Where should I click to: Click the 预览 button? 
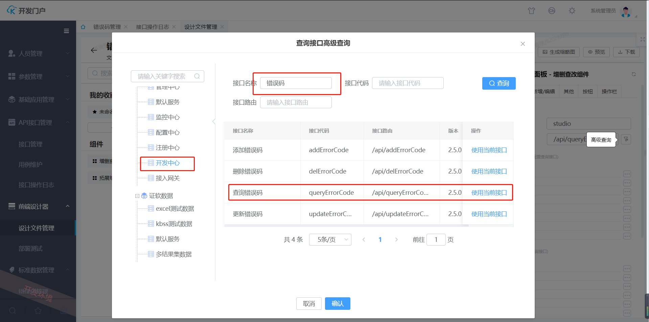597,52
